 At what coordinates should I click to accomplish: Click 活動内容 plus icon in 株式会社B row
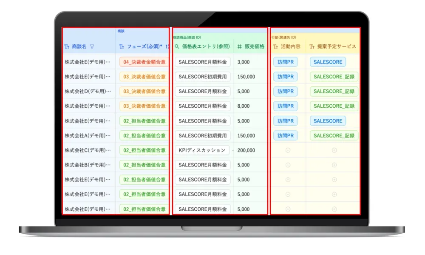click(x=288, y=165)
